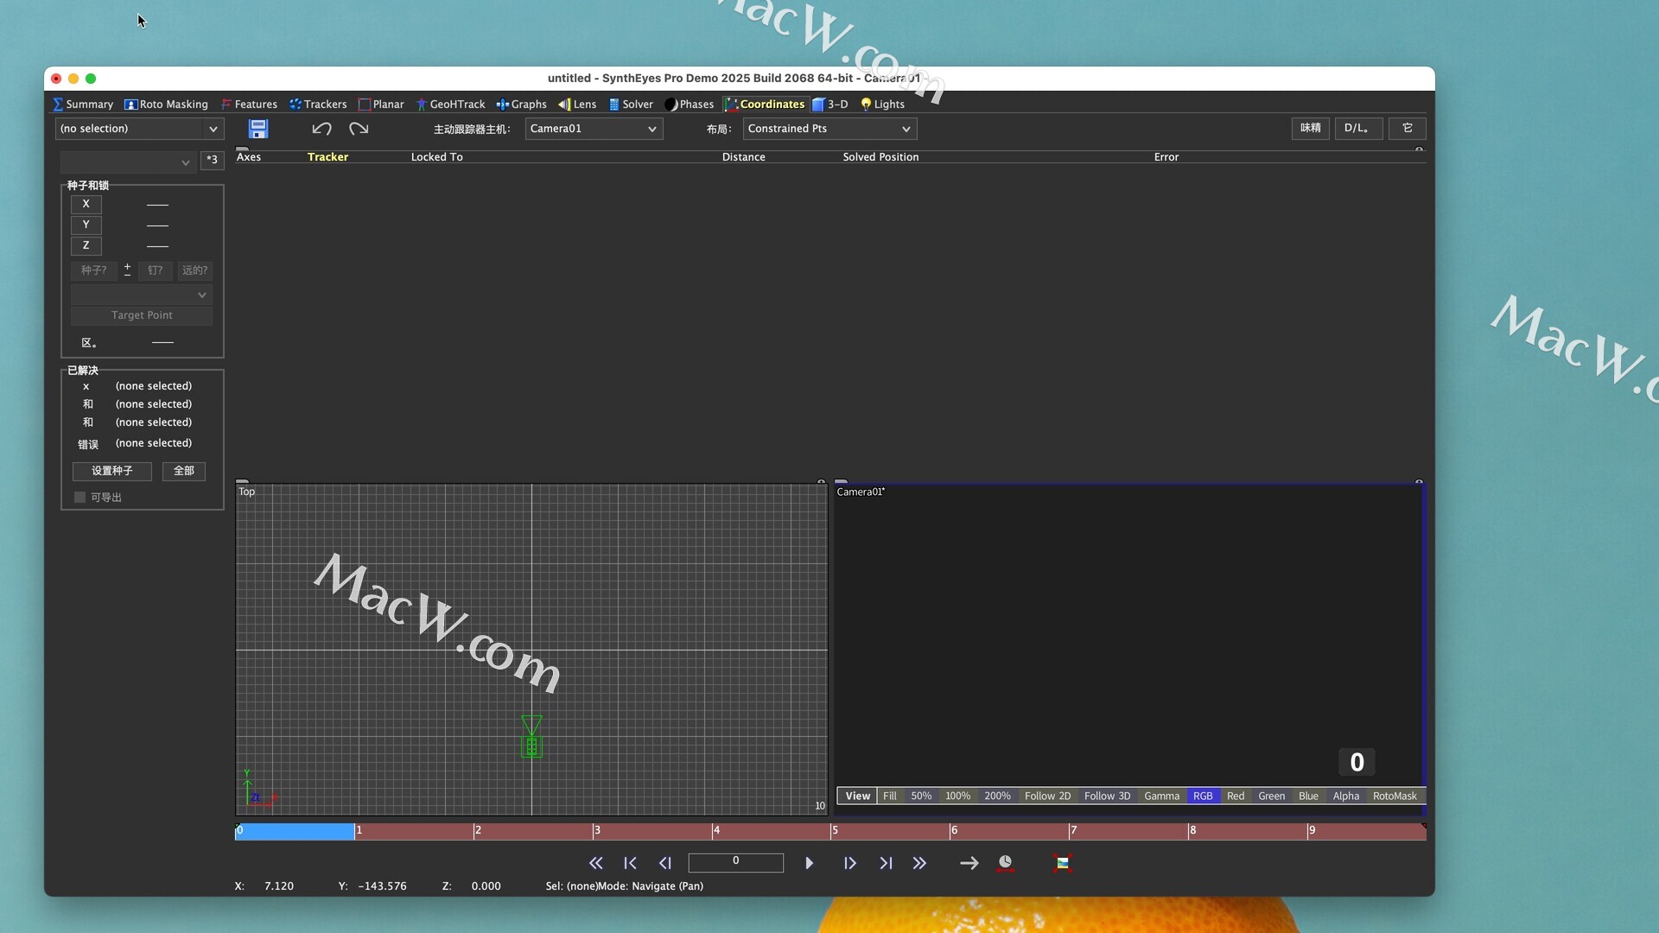
Task: Jump to previous key frame button
Action: [x=630, y=863]
